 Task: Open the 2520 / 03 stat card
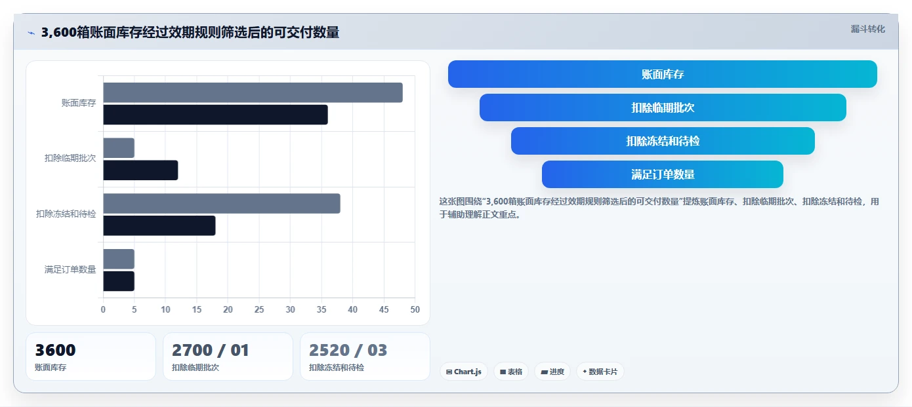[x=365, y=357]
